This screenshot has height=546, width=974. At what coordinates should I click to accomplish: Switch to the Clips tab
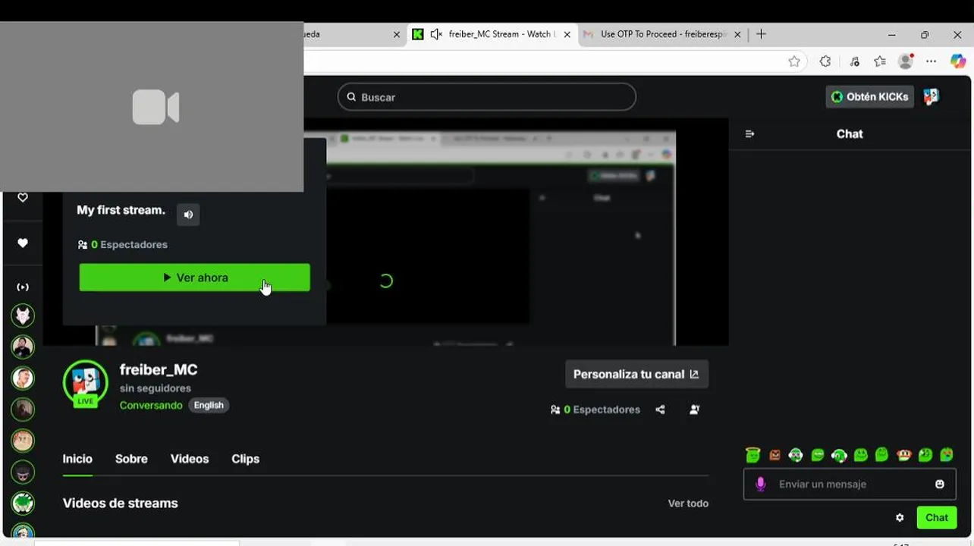tap(245, 459)
